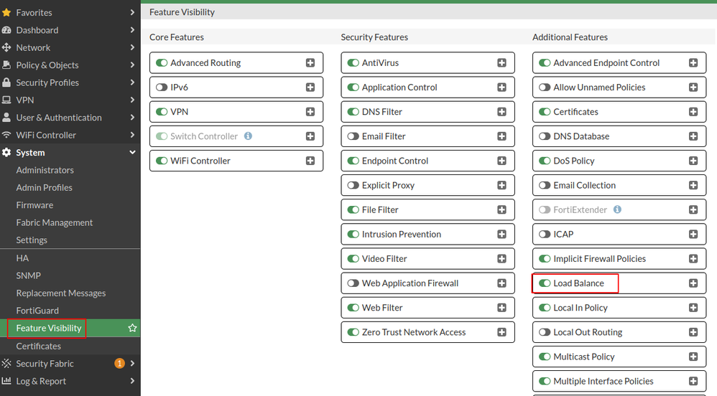Toggle the Explicit Proxy feature switch
This screenshot has height=396, width=717.
353,185
